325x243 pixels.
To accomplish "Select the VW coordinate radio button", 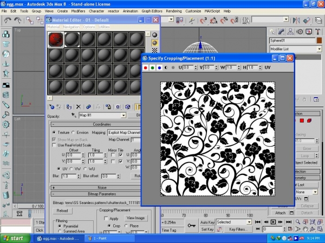I will click(71, 169).
